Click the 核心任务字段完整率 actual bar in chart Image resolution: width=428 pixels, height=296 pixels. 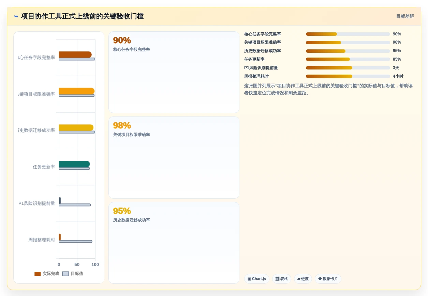tap(75, 54)
